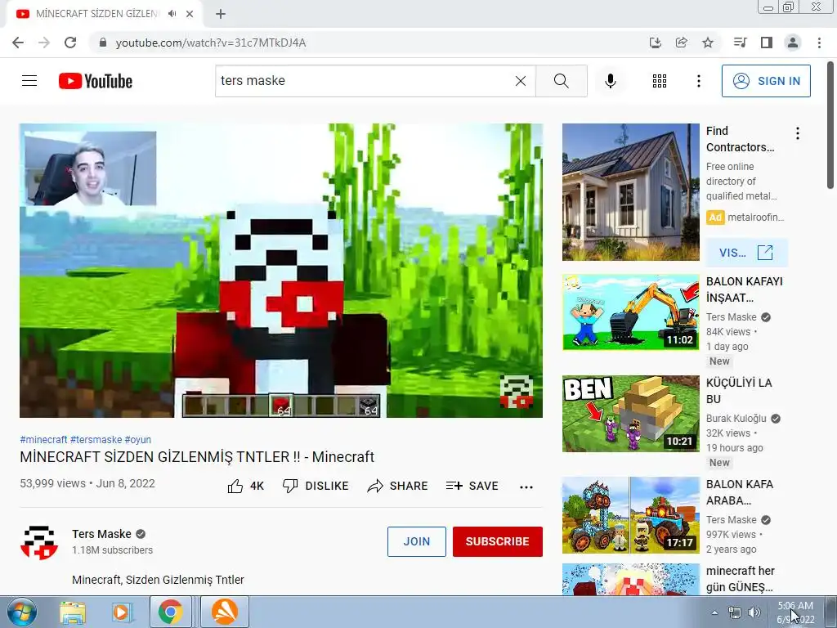Open BALON KAFA ARABA video thumbnail

tap(630, 515)
